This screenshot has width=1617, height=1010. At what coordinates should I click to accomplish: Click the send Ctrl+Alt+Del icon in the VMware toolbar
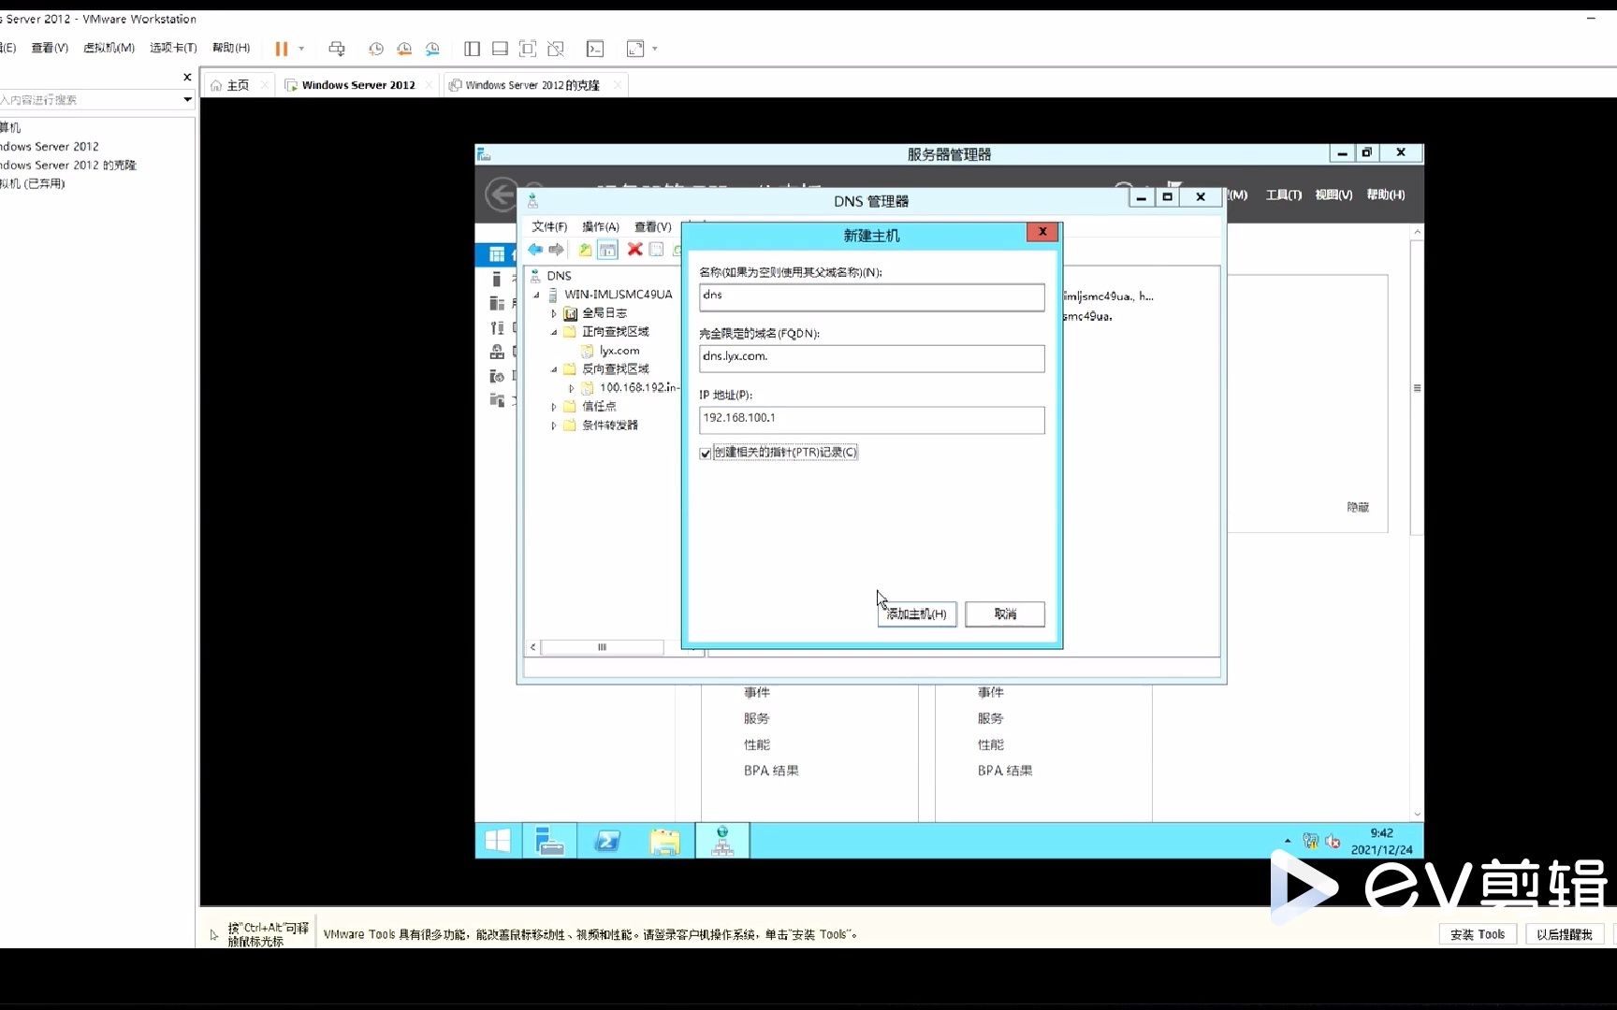point(337,49)
